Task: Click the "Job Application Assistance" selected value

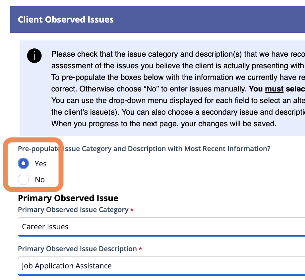Action: [x=67, y=266]
